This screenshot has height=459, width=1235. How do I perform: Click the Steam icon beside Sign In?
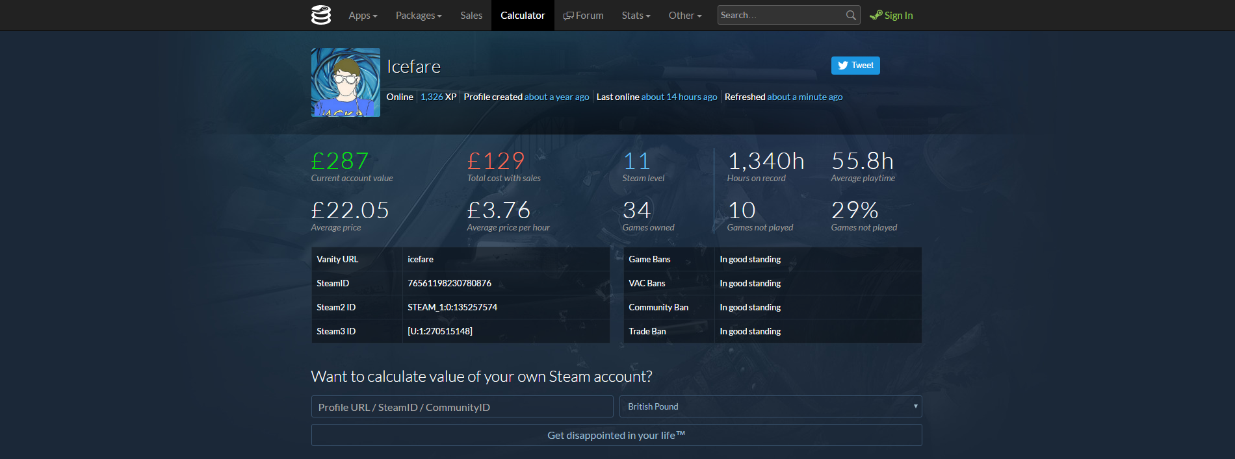[876, 15]
